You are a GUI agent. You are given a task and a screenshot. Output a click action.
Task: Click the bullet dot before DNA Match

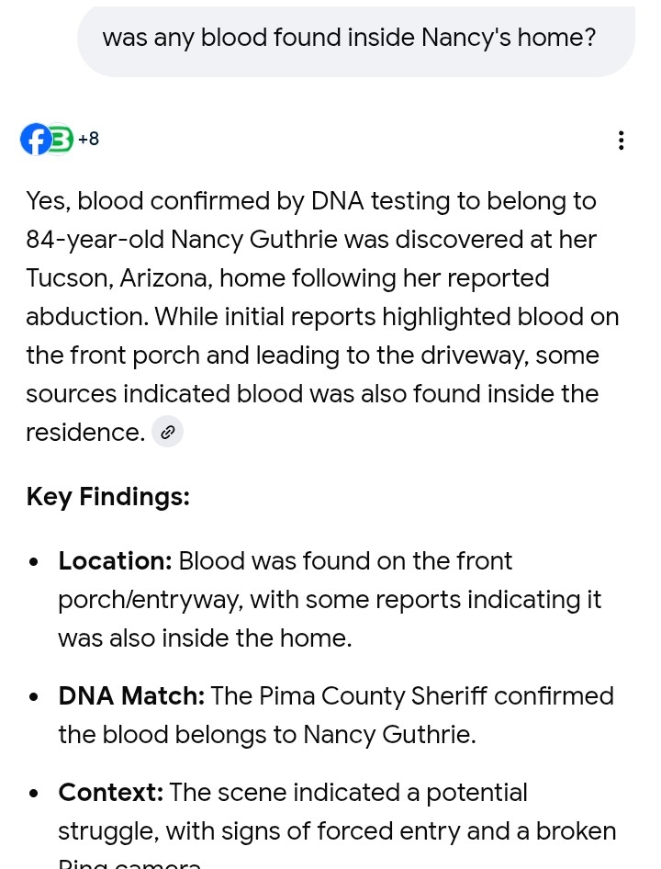coord(34,696)
